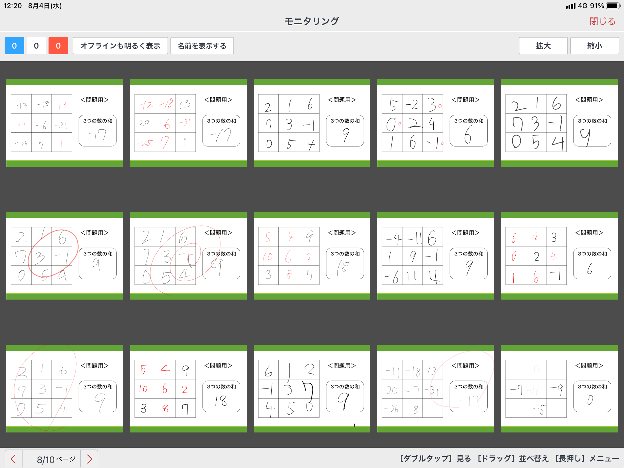Open first-row thumbnail with sum 6
This screenshot has width=624, height=468.
click(435, 123)
